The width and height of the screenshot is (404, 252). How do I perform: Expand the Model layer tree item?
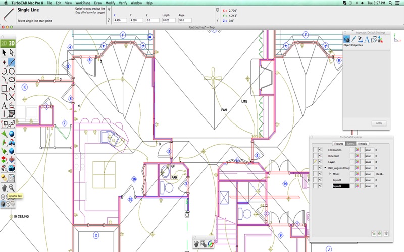pos(330,174)
